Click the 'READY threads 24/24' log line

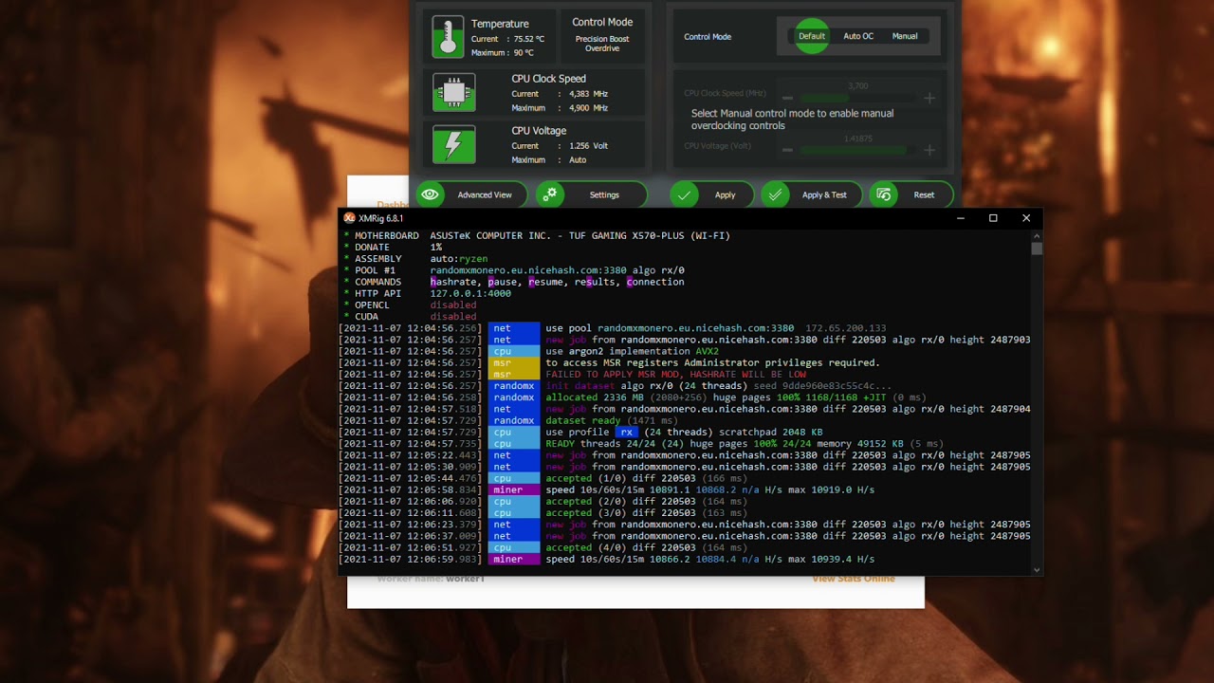[745, 443]
